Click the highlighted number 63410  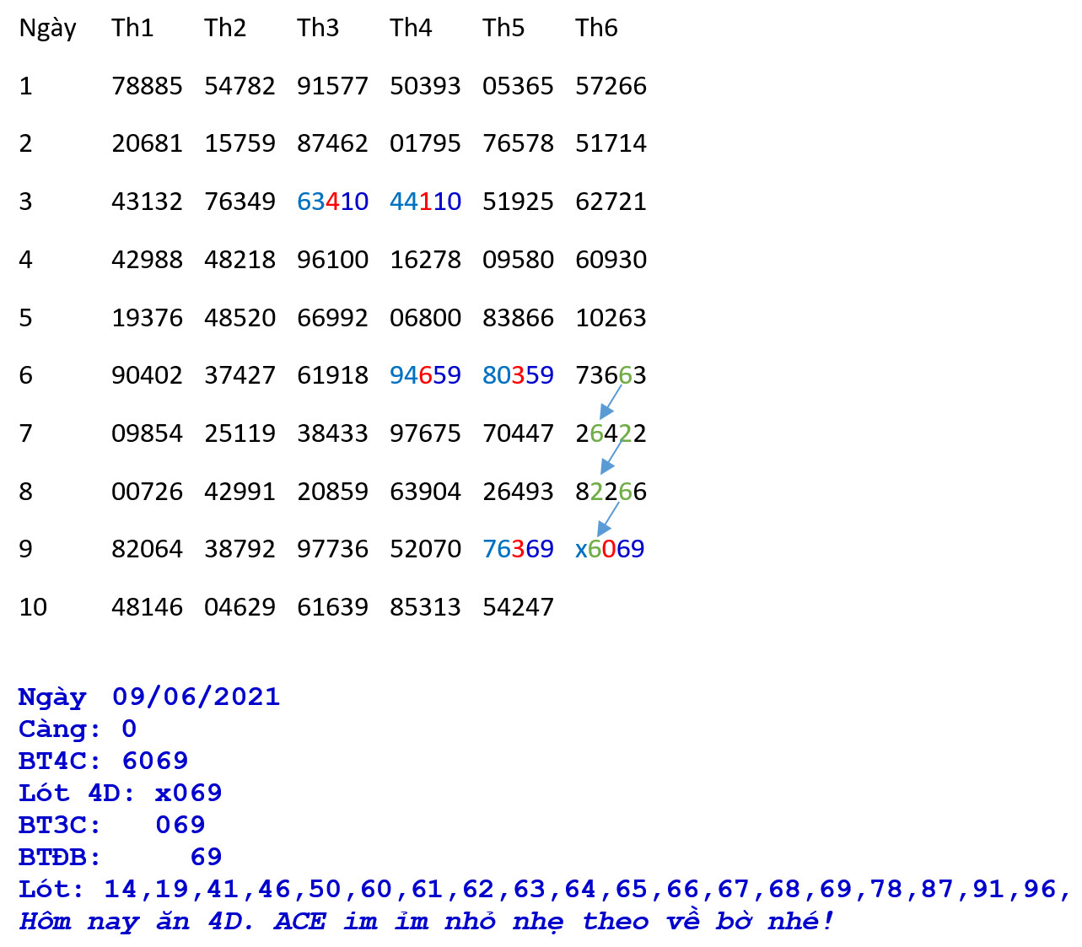(x=332, y=202)
